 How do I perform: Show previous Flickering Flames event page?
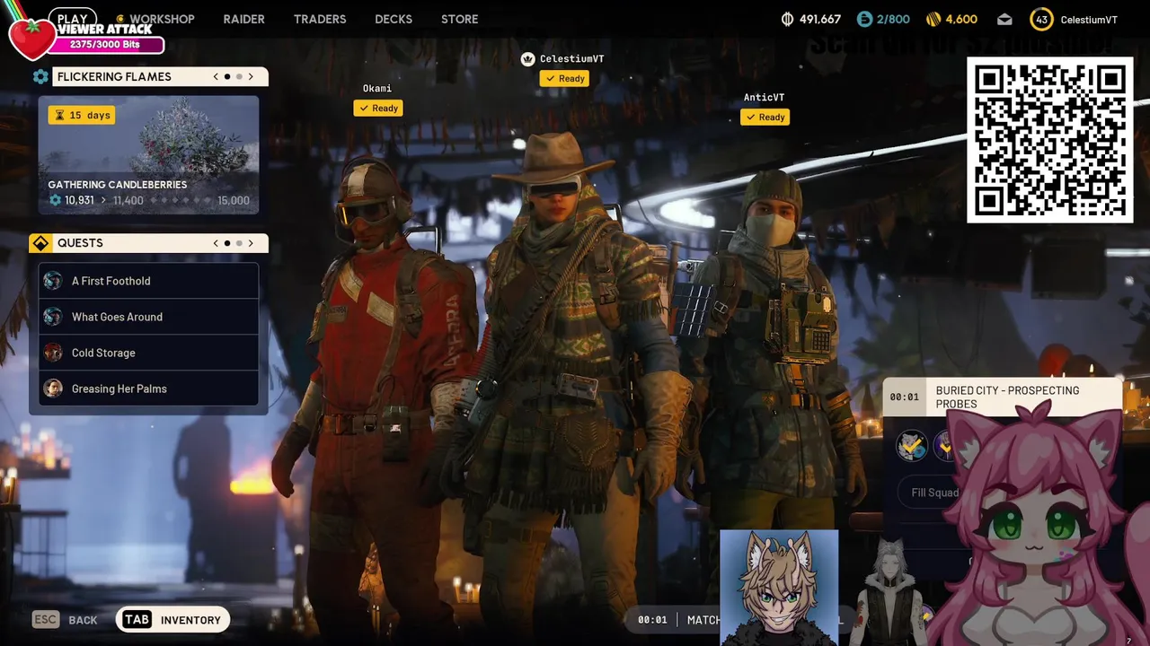216,76
